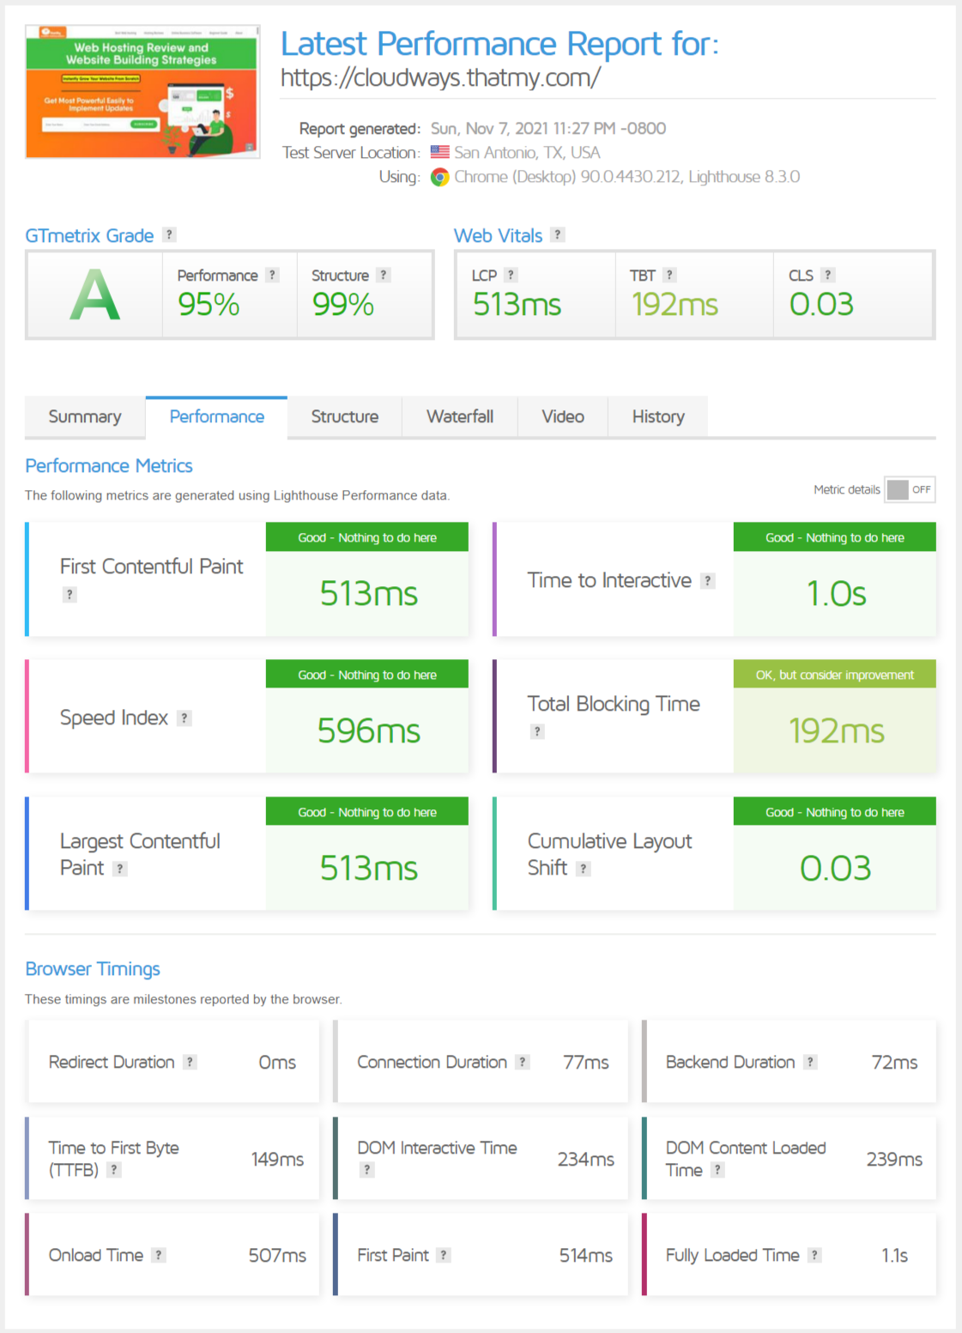Open Time to First Byte help icon
This screenshot has width=962, height=1333.
[114, 1170]
